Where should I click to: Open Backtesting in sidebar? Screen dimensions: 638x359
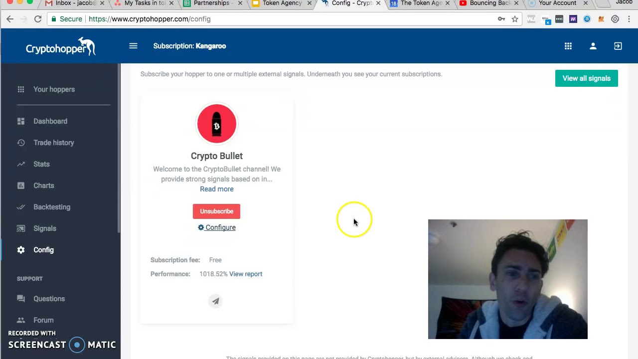coord(52,207)
